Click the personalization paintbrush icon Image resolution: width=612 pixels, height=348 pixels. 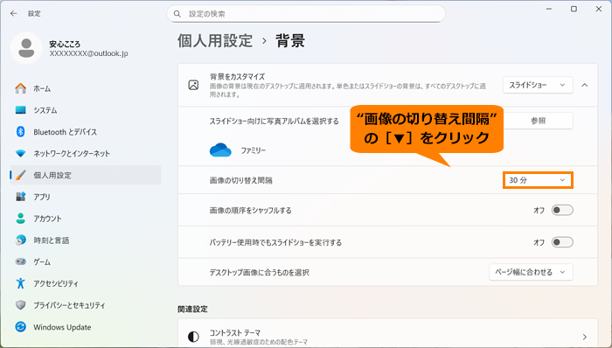pyautogui.click(x=21, y=175)
